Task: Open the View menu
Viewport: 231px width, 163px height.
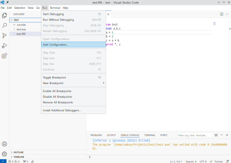Action: pos(31,8)
